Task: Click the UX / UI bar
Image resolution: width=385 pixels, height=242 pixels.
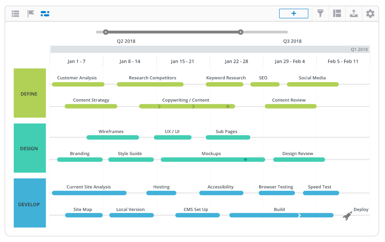Action: click(172, 138)
